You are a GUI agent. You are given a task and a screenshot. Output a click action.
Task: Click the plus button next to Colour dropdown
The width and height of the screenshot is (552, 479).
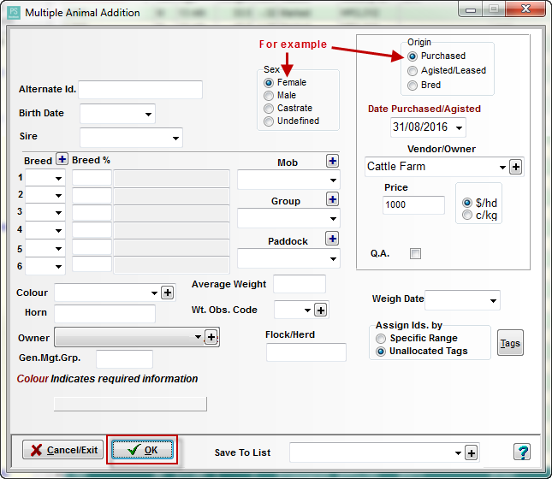point(168,293)
